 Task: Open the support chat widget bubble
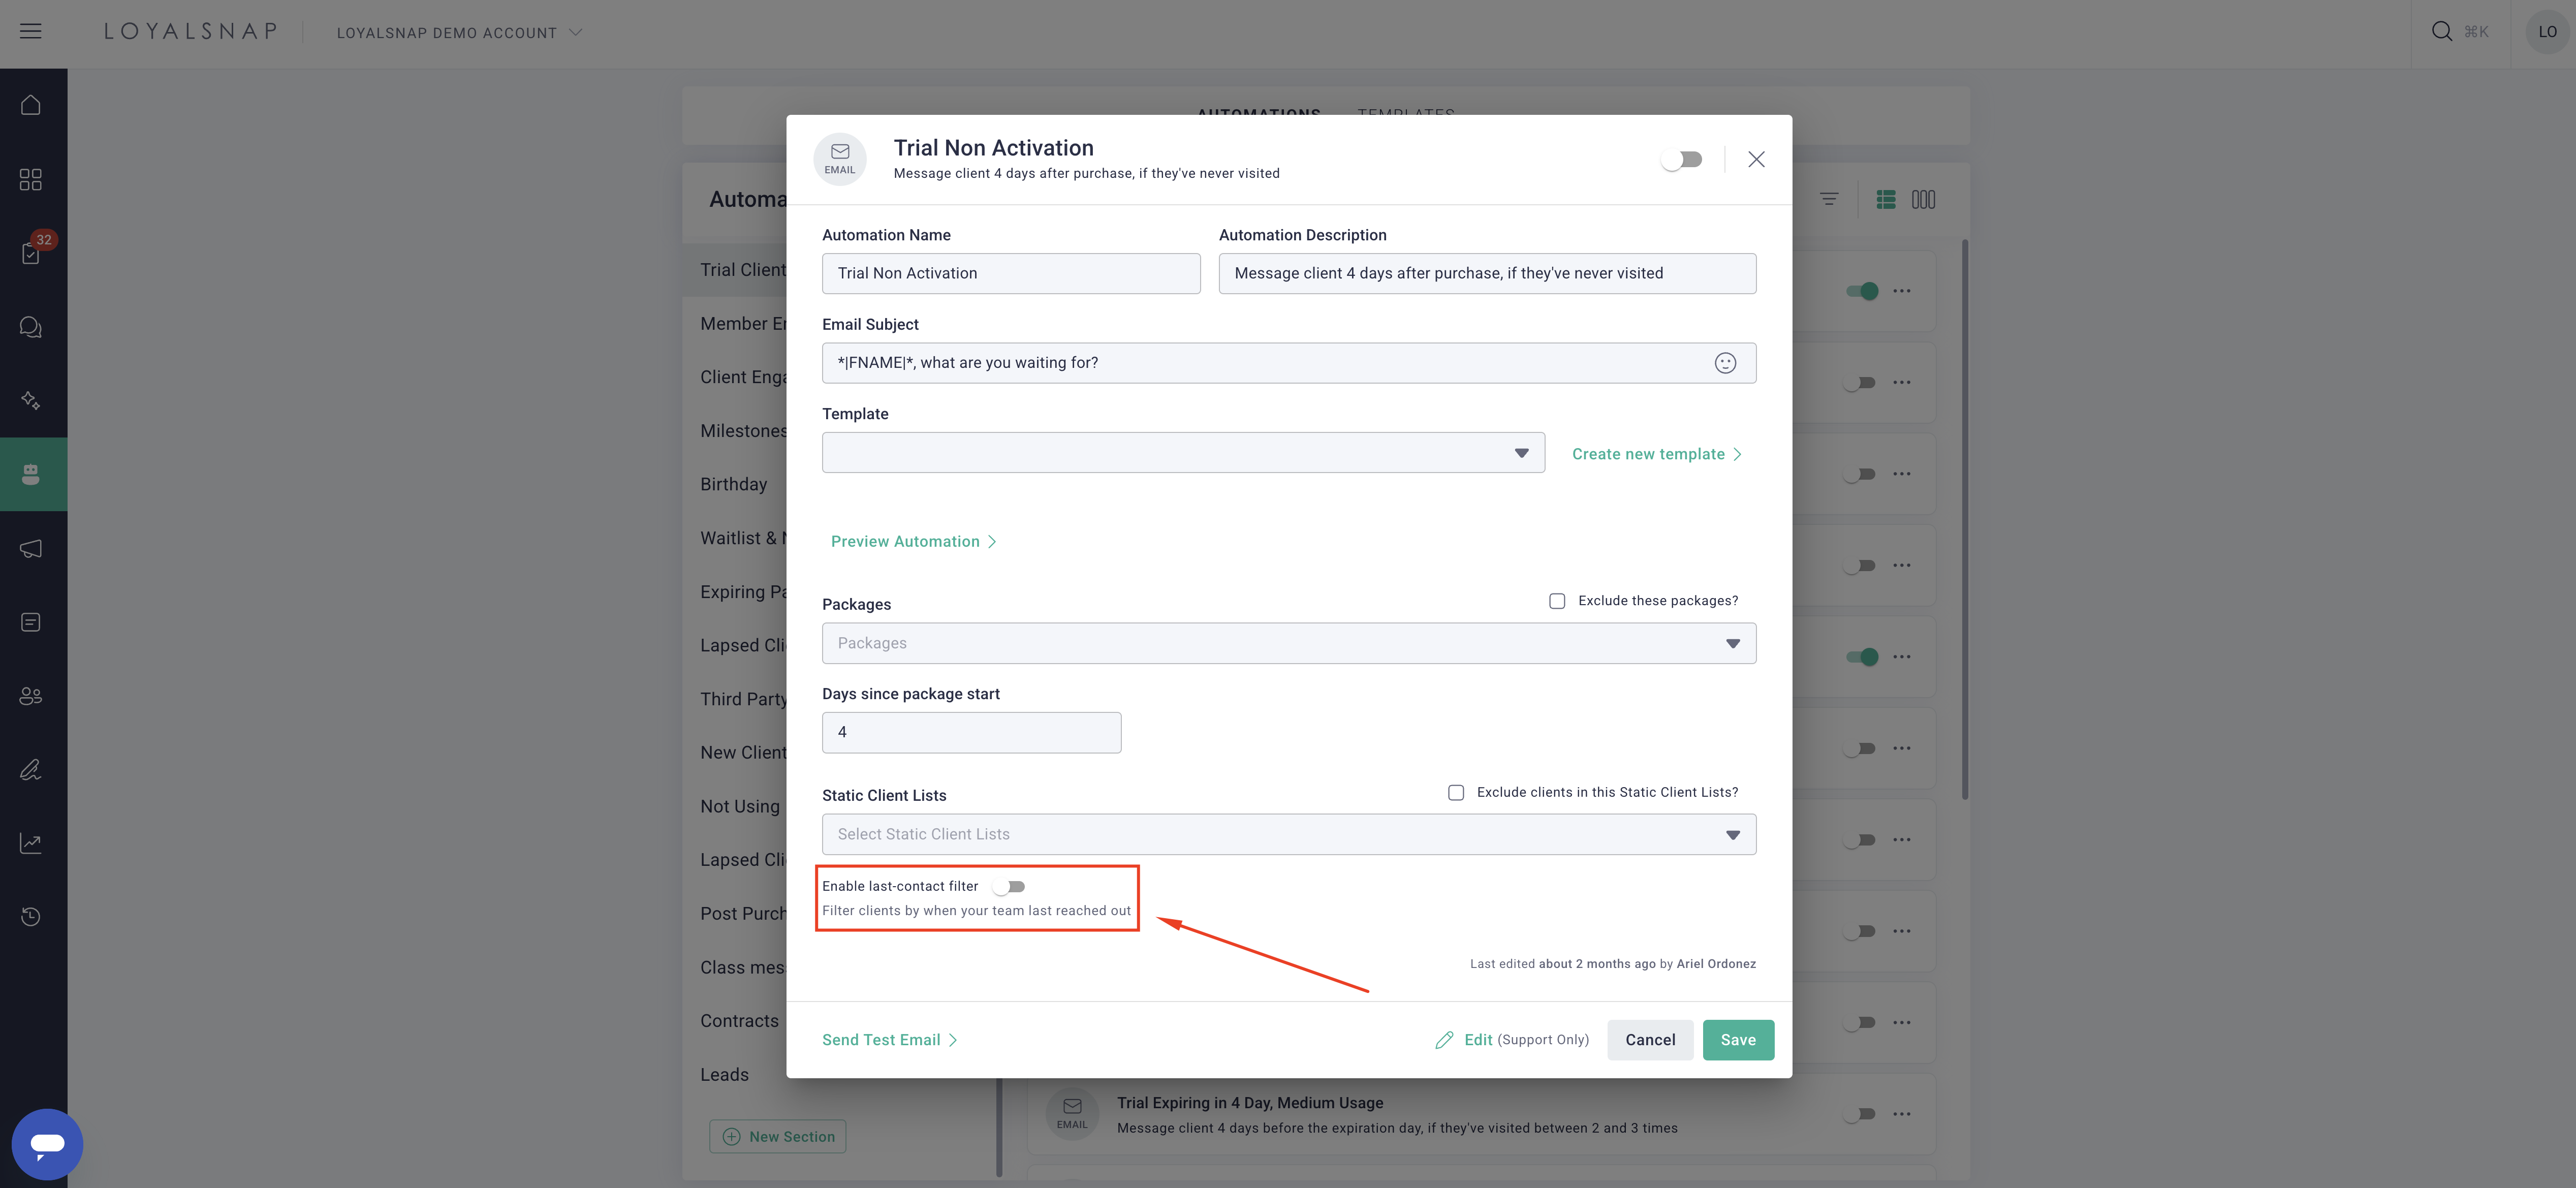click(x=47, y=1144)
